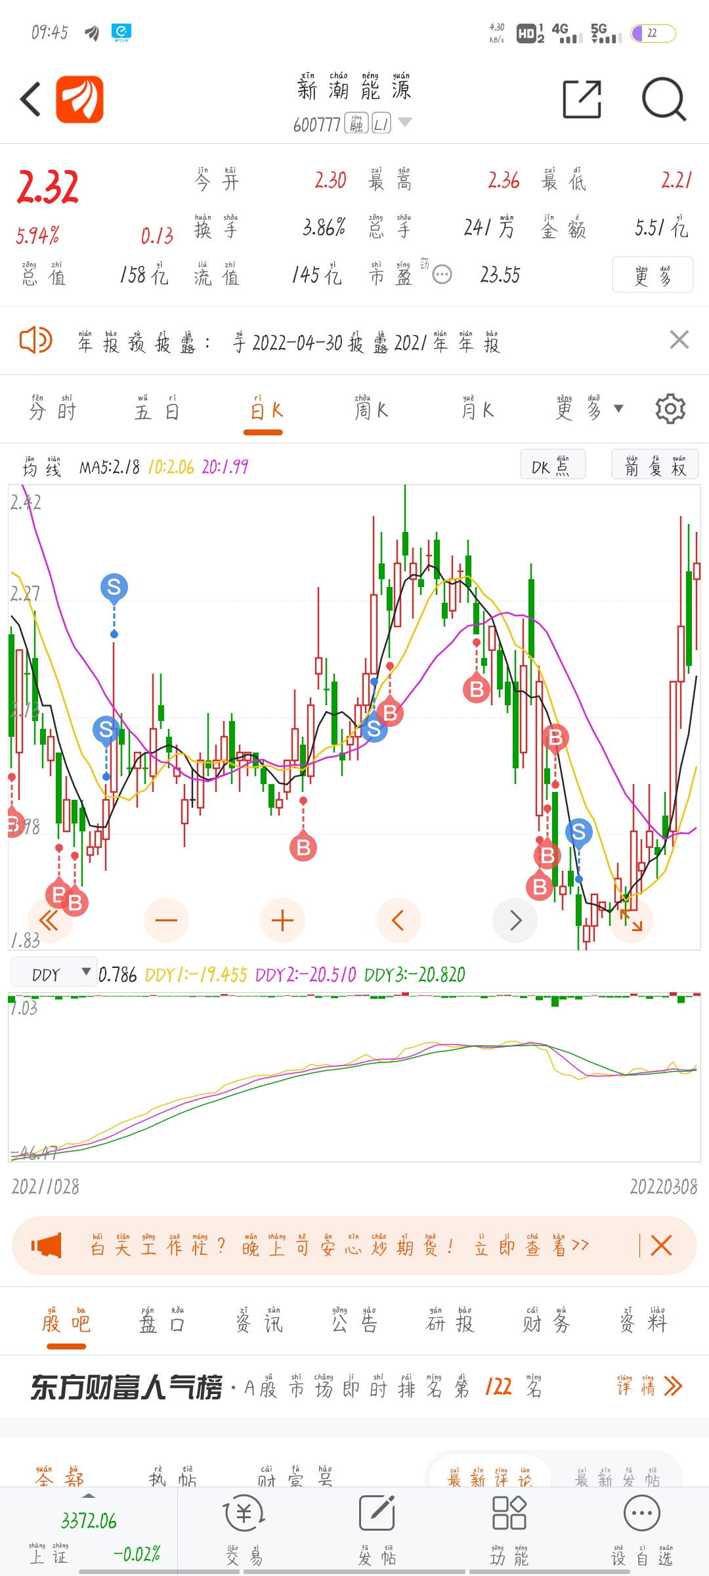Tap the announcement speaker icon
The image size is (709, 1576).
pyautogui.click(x=35, y=340)
